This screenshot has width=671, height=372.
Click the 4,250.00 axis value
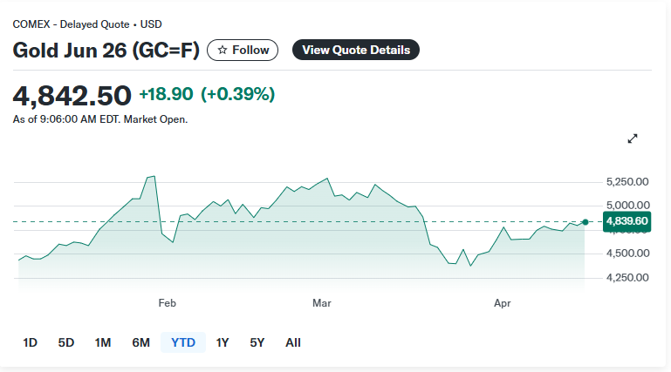tap(627, 277)
